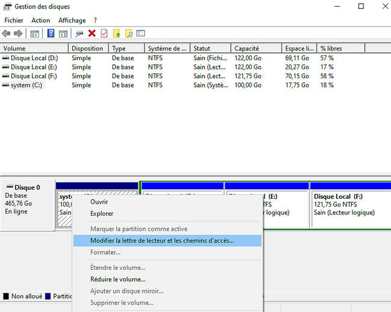Click 'Ouvrir' in the context menu
391x312 pixels.
[x=99, y=202]
